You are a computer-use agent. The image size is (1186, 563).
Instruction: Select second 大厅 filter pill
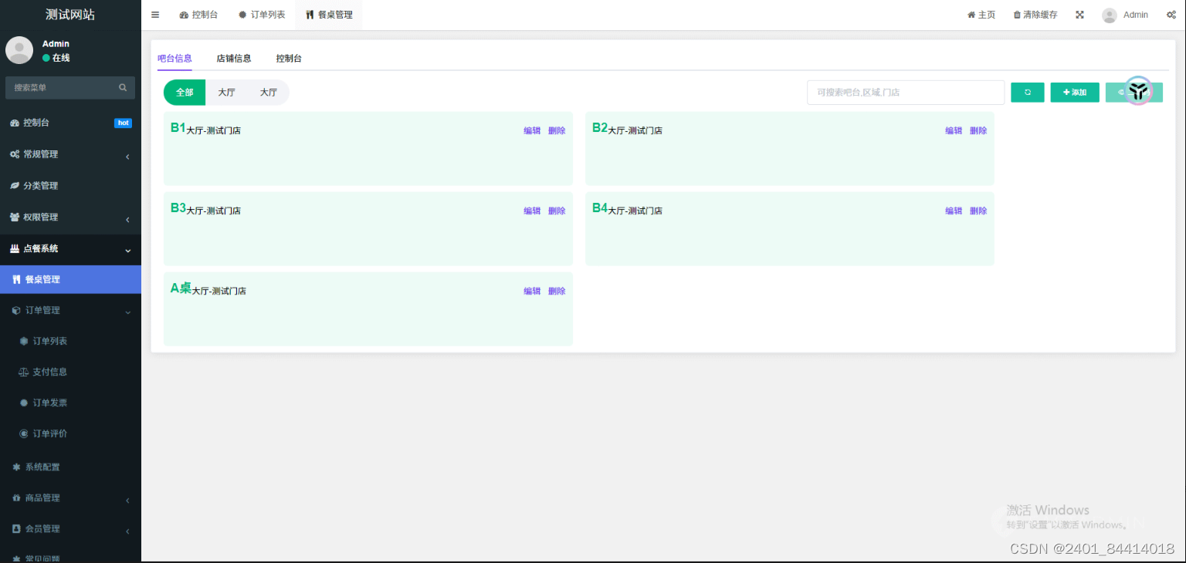(x=268, y=93)
